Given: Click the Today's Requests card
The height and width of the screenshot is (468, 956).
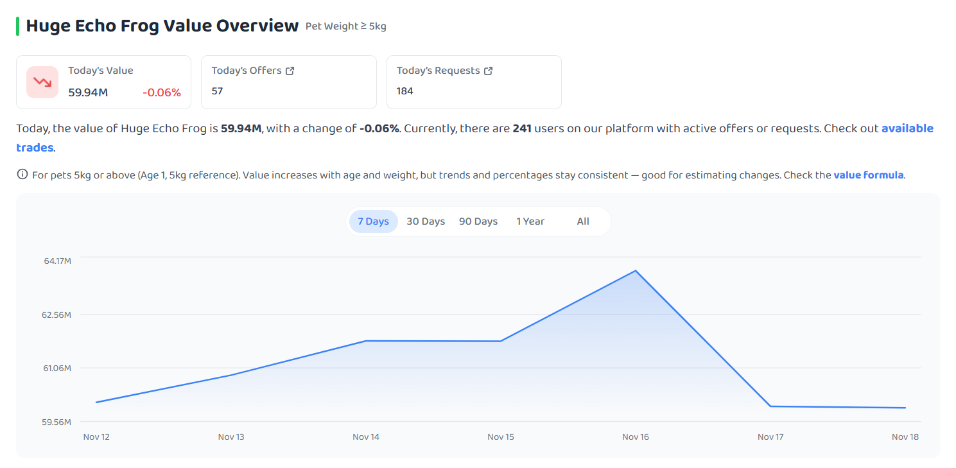Looking at the screenshot, I should (x=474, y=82).
